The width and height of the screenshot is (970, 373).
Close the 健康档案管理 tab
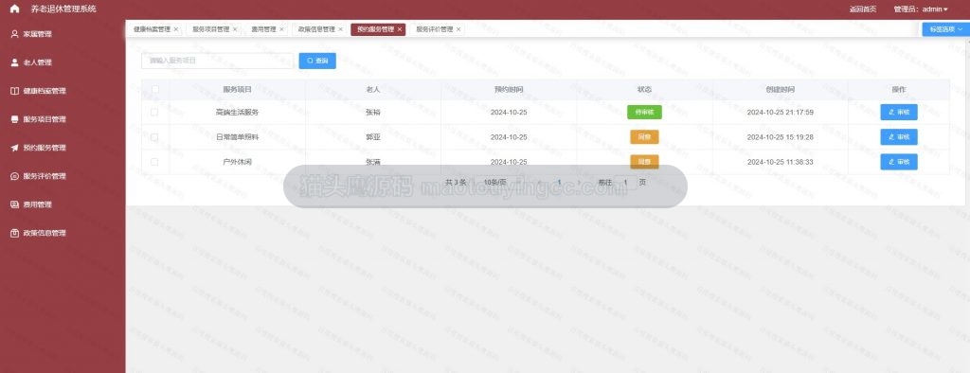pos(176,29)
